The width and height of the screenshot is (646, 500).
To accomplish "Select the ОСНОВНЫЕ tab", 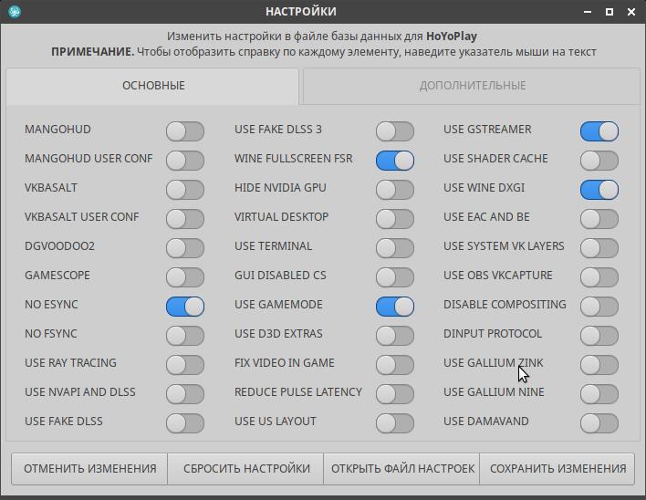I will click(x=153, y=86).
